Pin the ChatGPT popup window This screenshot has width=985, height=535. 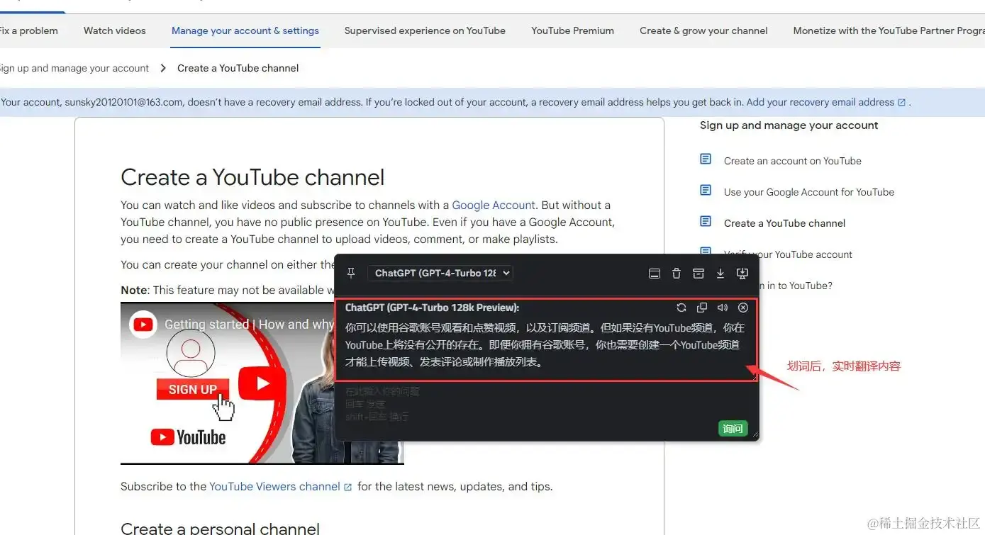[x=351, y=273]
